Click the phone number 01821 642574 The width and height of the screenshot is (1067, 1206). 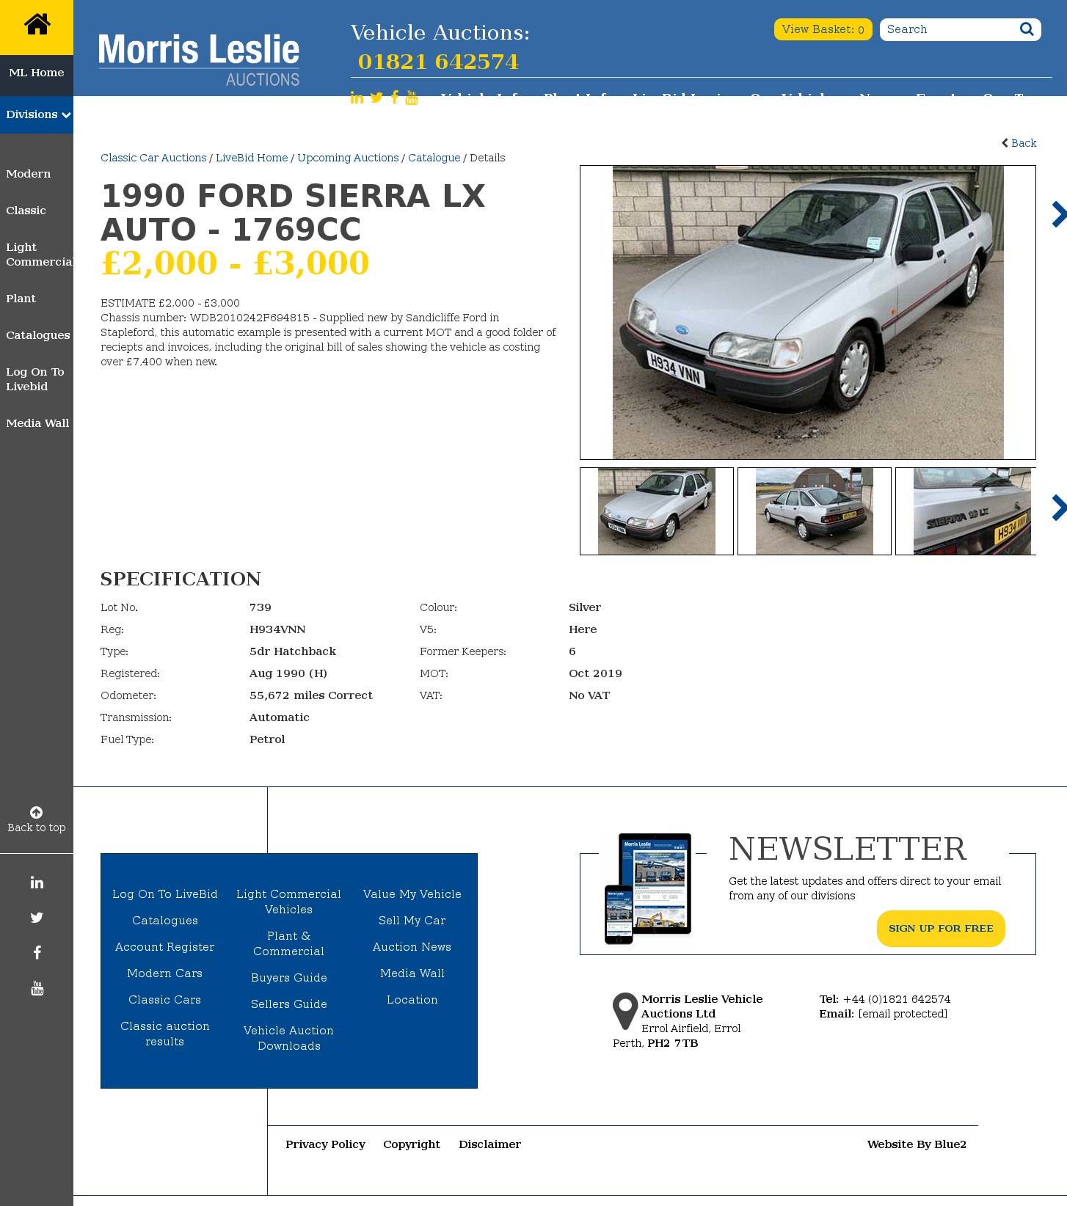click(x=438, y=62)
